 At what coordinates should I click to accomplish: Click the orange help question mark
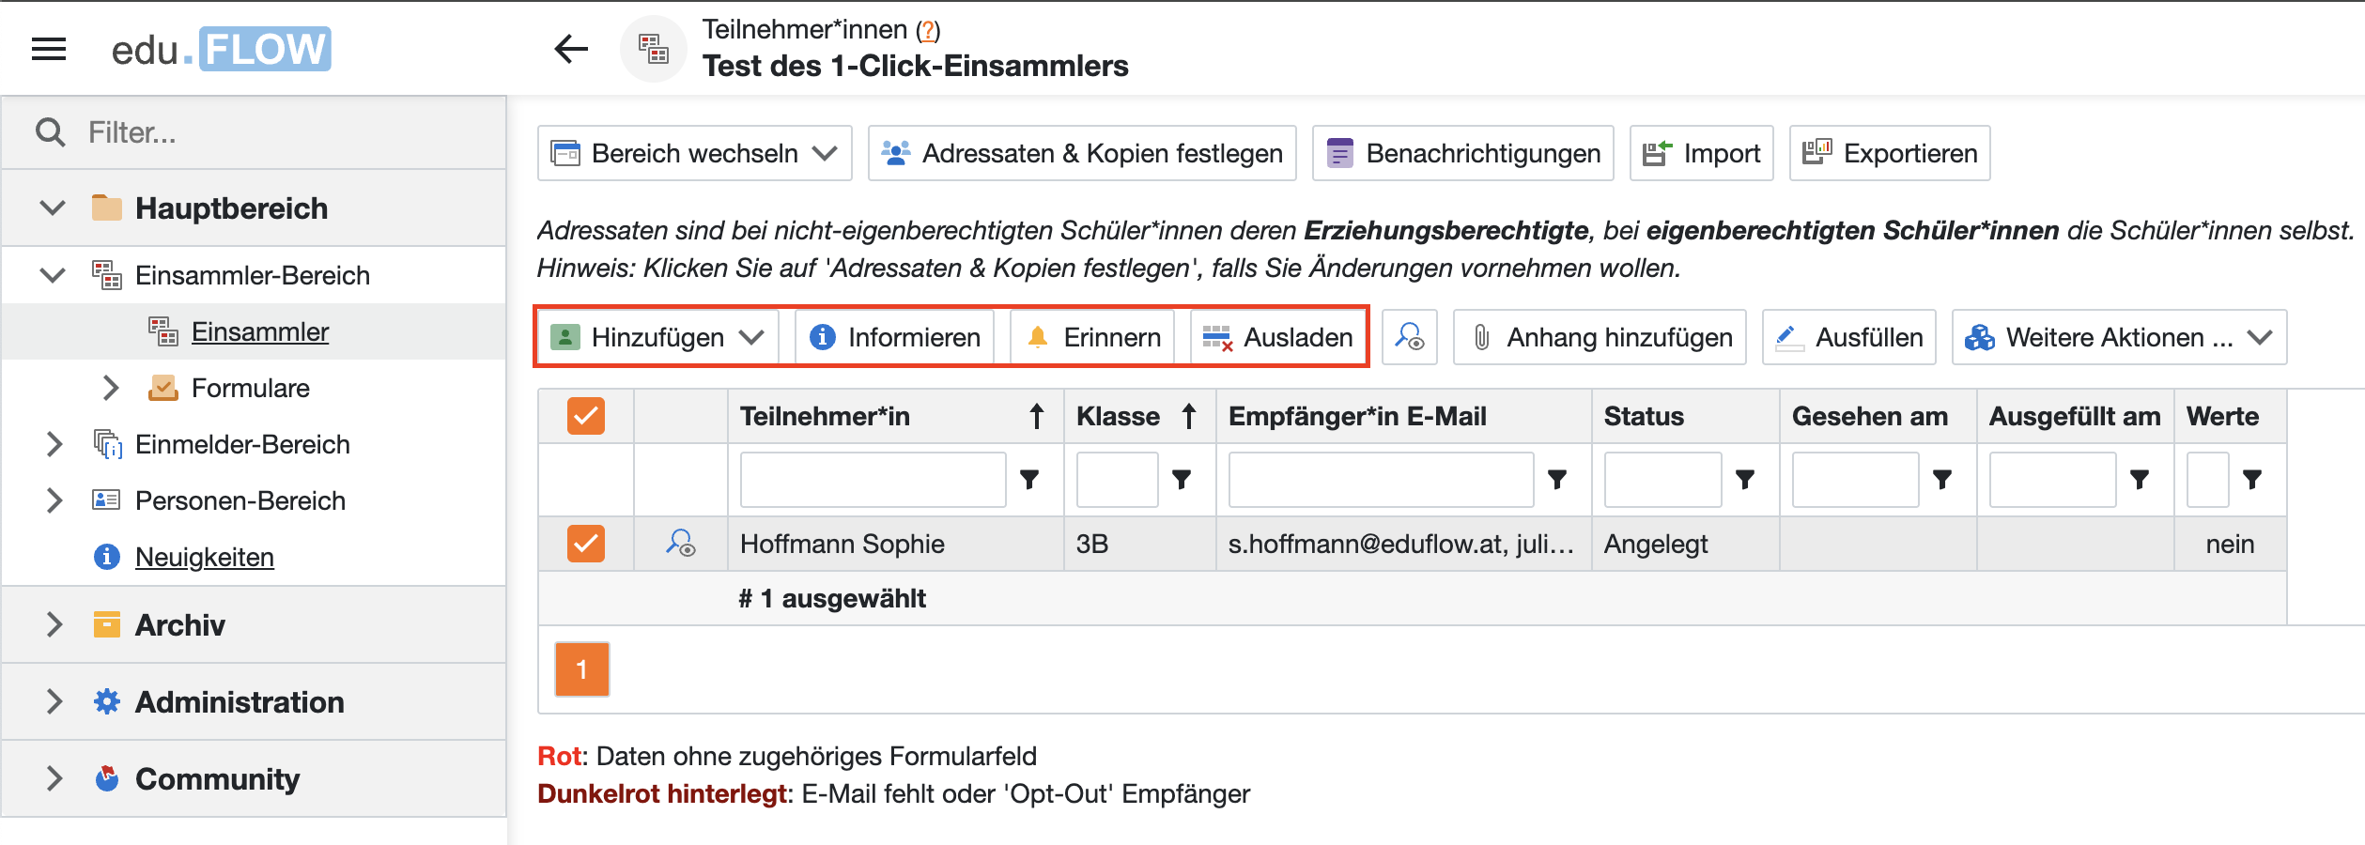[x=928, y=30]
